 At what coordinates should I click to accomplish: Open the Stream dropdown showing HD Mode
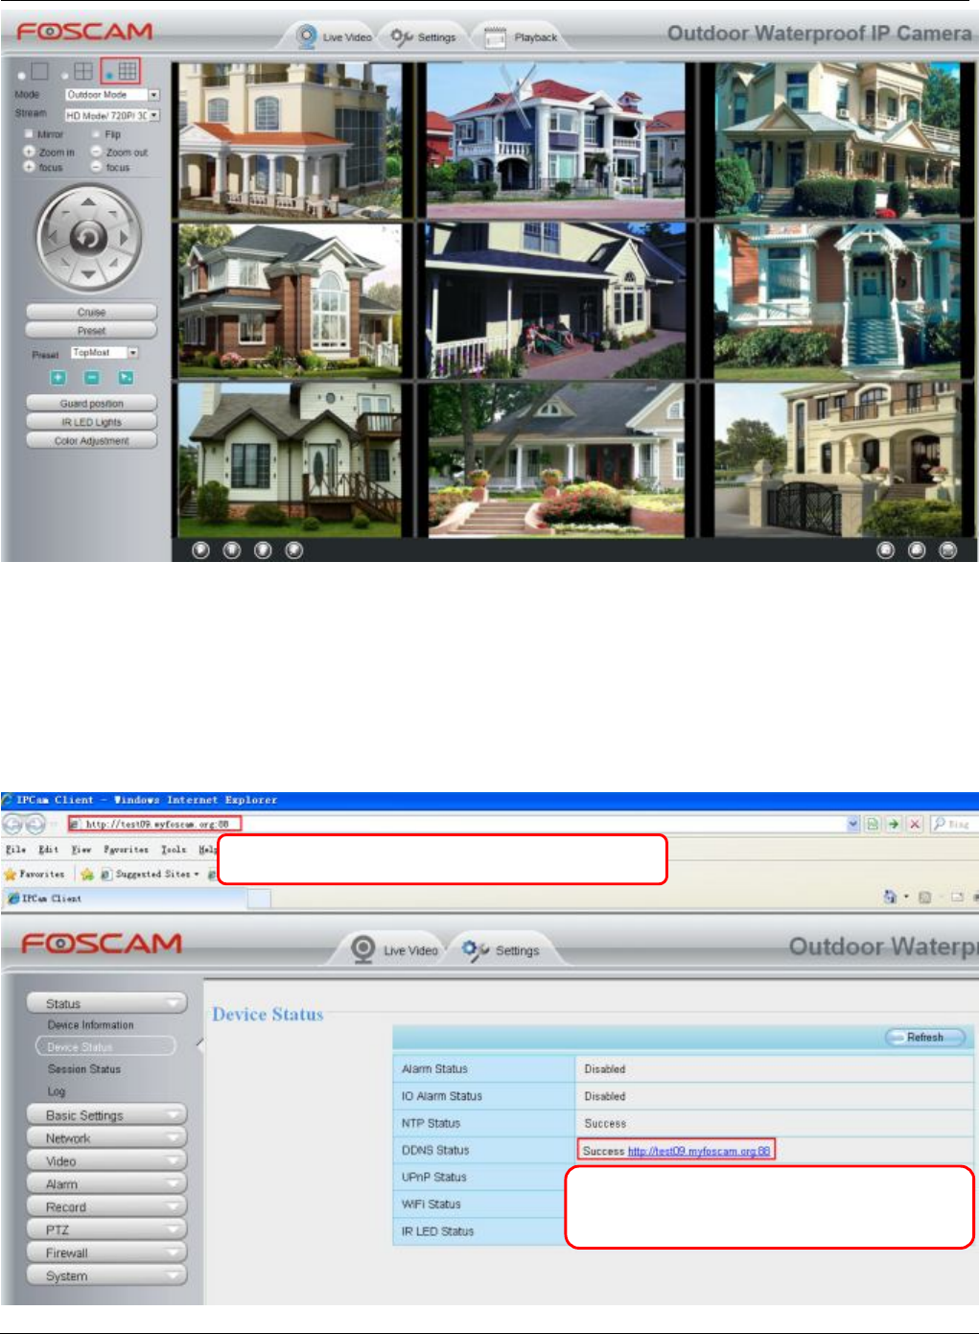pyautogui.click(x=112, y=115)
